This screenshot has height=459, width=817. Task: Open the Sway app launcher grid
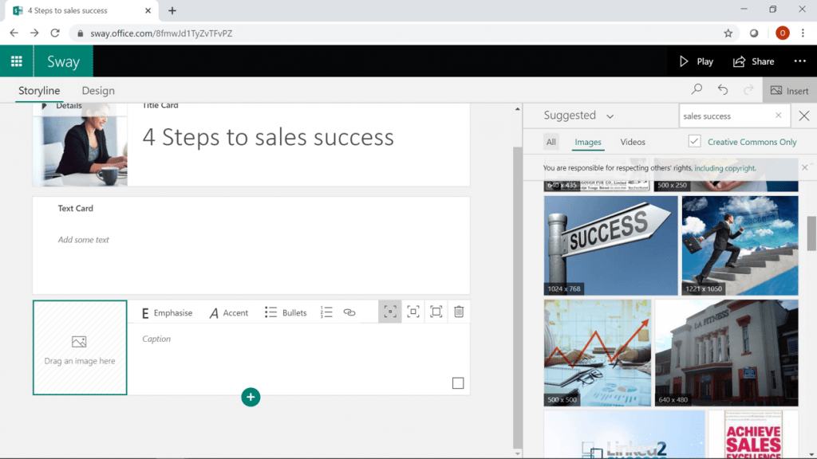tap(16, 61)
